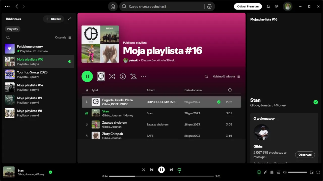This screenshot has height=181, width=323.
Task: Select the track Zawsze chciałem
Action: 161,124
